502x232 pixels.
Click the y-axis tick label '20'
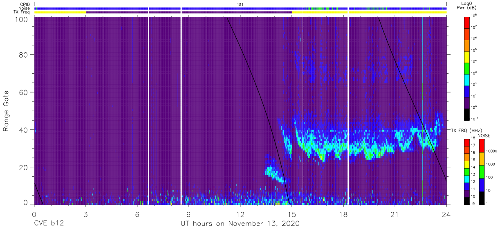(24, 167)
